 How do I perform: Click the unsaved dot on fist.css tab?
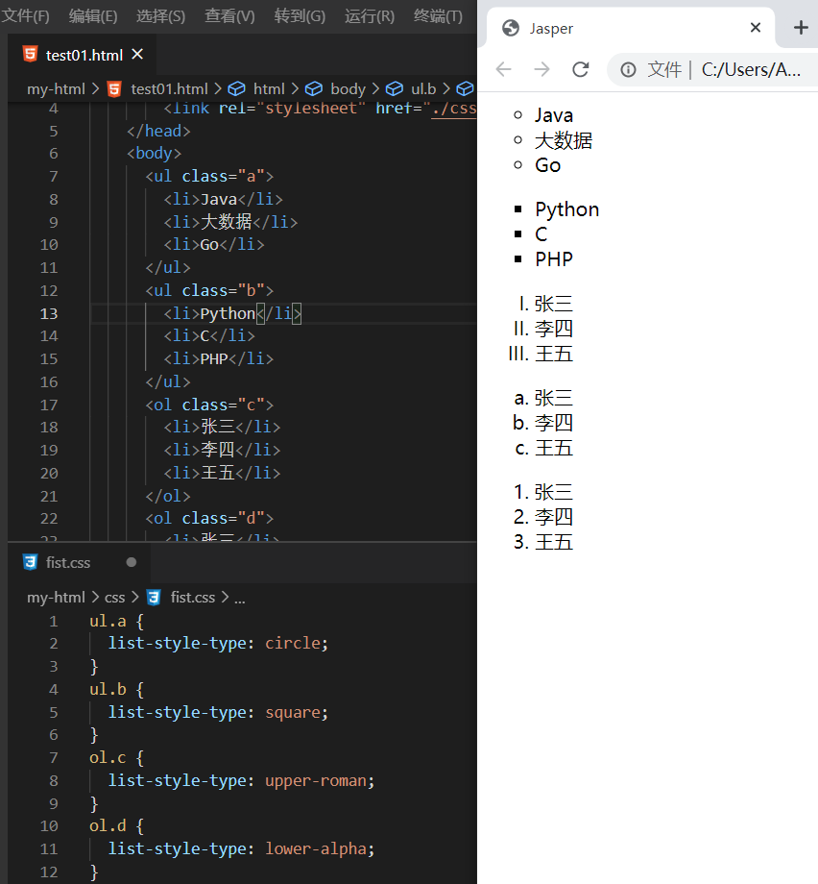pyautogui.click(x=132, y=562)
